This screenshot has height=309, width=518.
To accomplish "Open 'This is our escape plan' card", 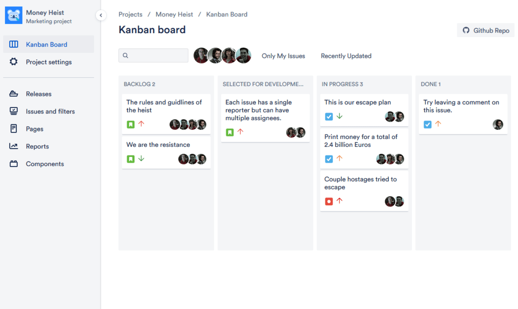I will point(364,110).
